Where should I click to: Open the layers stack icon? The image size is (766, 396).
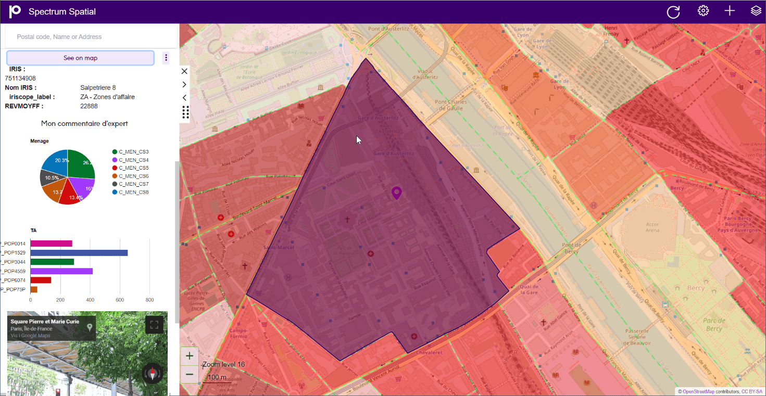pyautogui.click(x=756, y=11)
